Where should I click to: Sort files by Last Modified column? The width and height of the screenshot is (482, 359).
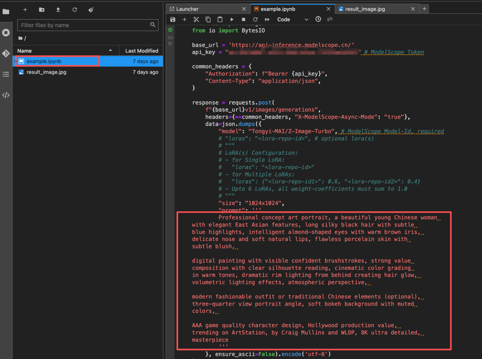click(141, 51)
